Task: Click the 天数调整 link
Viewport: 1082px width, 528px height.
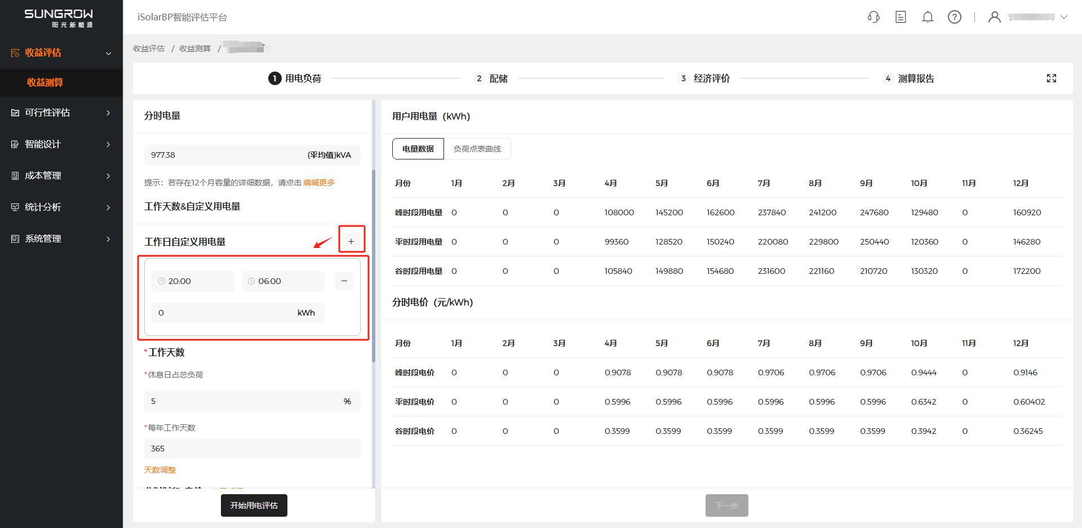Action: point(160,470)
